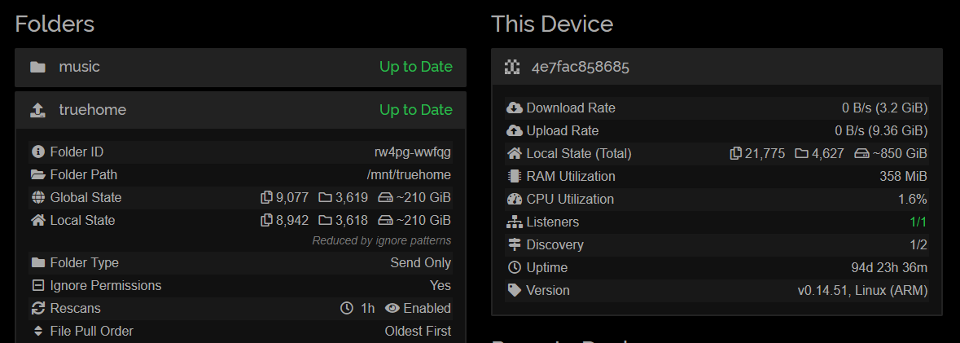This screenshot has width=960, height=343.
Task: Click the Listeners 1/1 status value
Action: (918, 222)
